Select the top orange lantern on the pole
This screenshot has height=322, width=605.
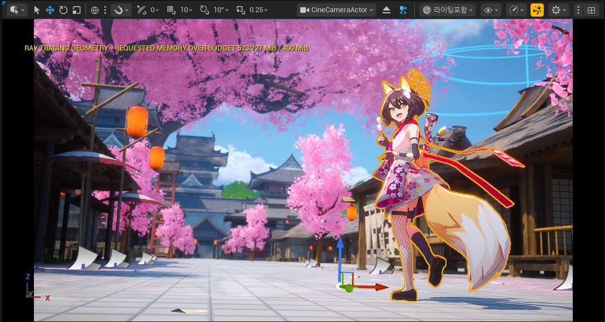click(x=137, y=122)
